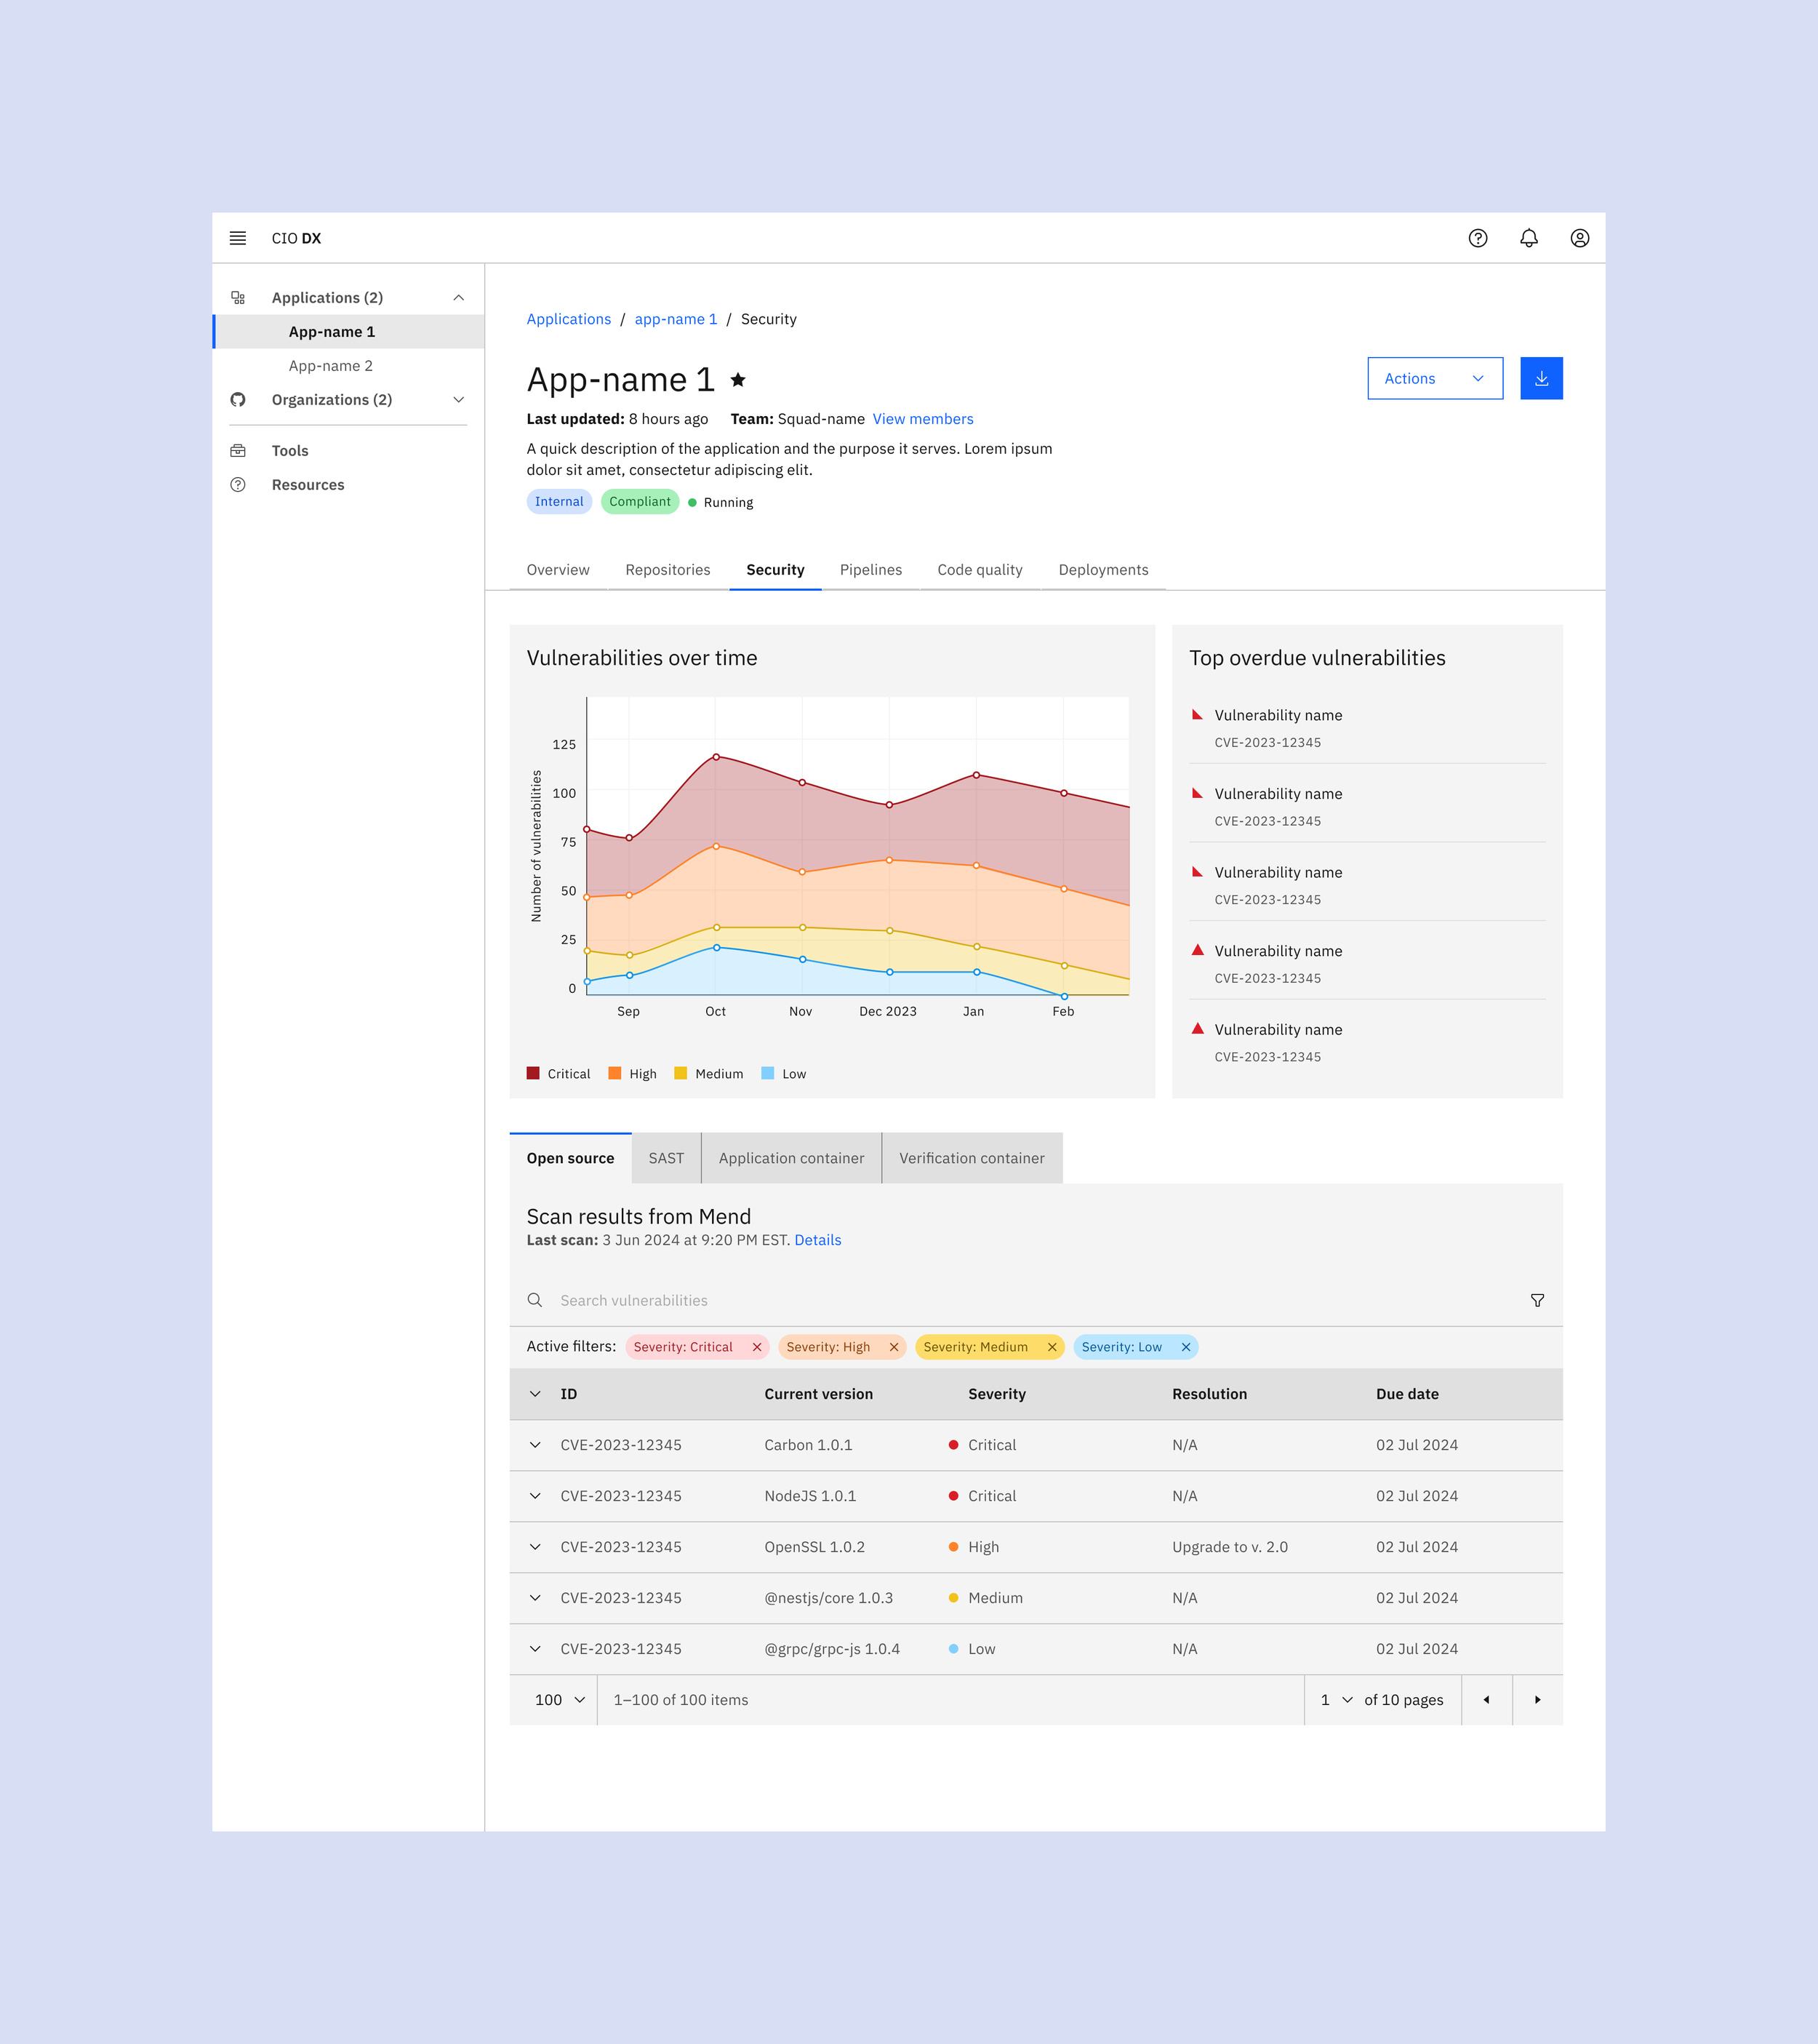Image resolution: width=1818 pixels, height=2044 pixels.
Task: Click the Applications sidebar icon
Action: [x=238, y=298]
